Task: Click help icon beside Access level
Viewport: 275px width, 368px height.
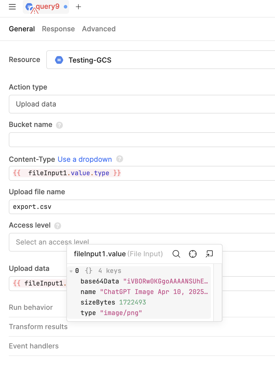Action: [x=58, y=226]
